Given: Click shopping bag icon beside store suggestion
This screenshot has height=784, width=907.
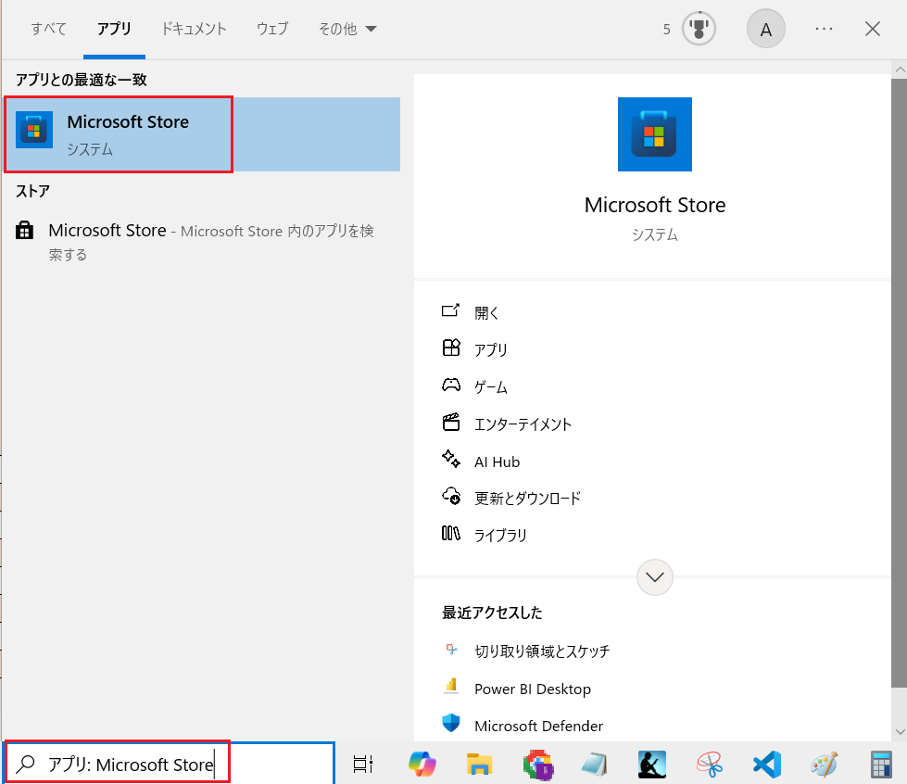Looking at the screenshot, I should click(24, 230).
